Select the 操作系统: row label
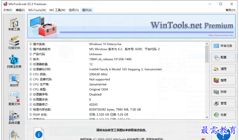Viewport: 239px width, 140px height. 39,44
